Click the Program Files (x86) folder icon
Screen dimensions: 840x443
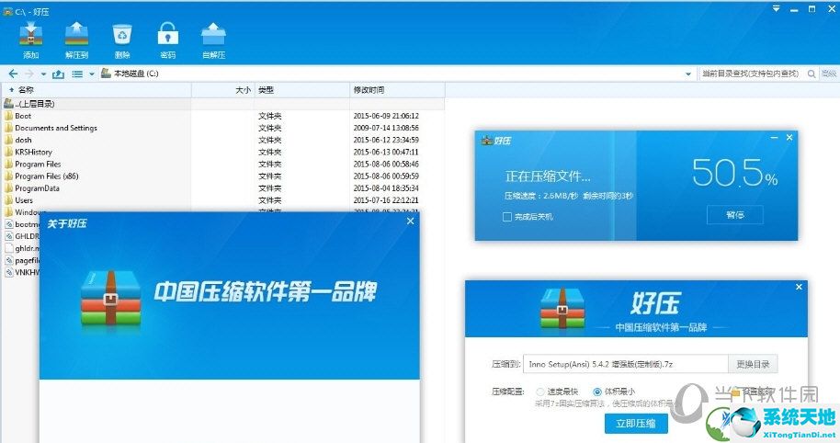tap(8, 176)
